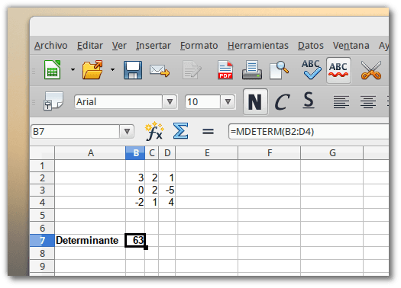Screen dimensions: 401x288
Task: Expand the font name dropdown arrow
Action: click(170, 102)
